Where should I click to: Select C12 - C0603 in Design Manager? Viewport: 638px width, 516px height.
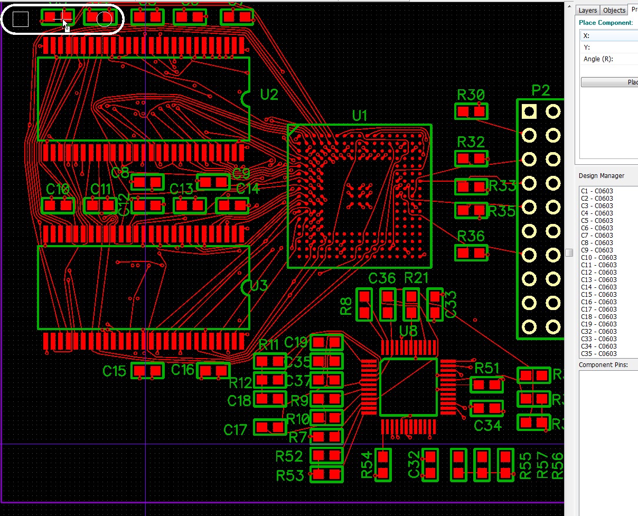[598, 272]
